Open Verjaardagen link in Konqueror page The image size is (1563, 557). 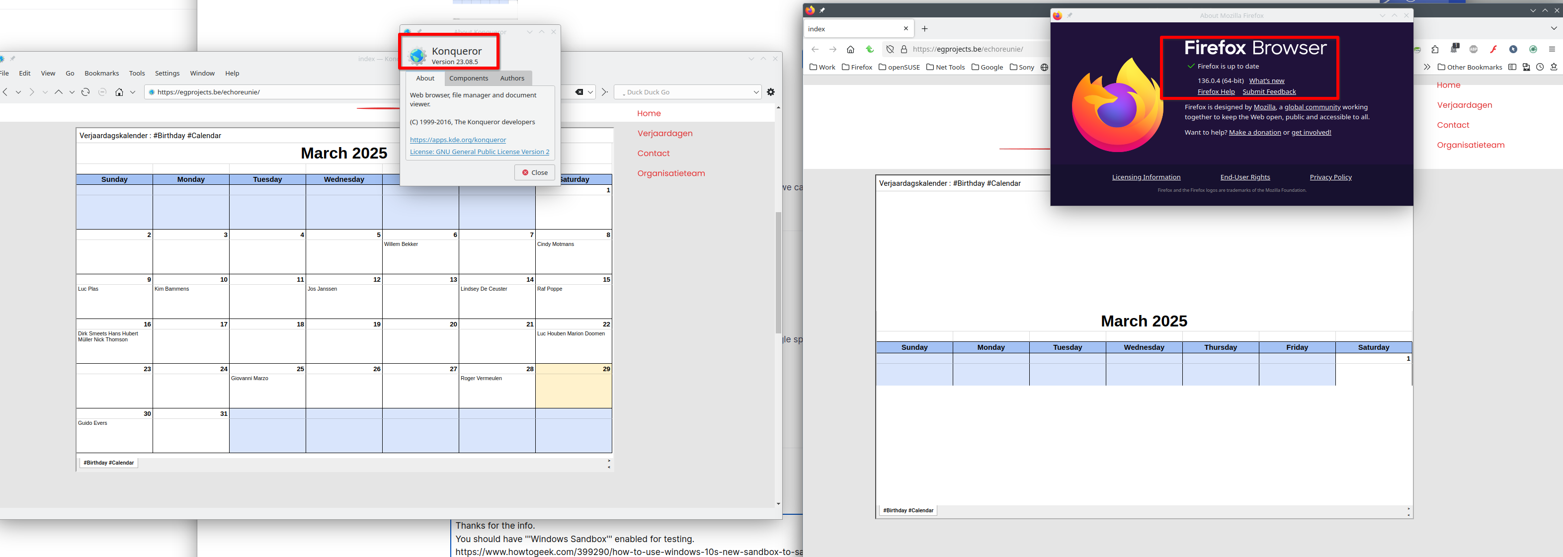click(665, 134)
